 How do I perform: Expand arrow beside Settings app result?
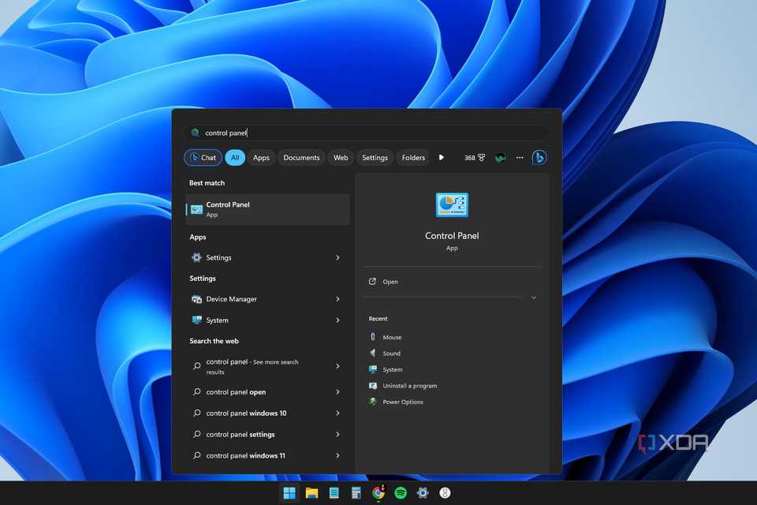point(338,257)
